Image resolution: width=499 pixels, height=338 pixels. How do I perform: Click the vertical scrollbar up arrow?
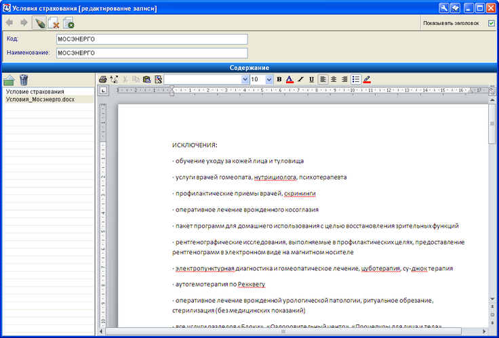click(x=492, y=100)
